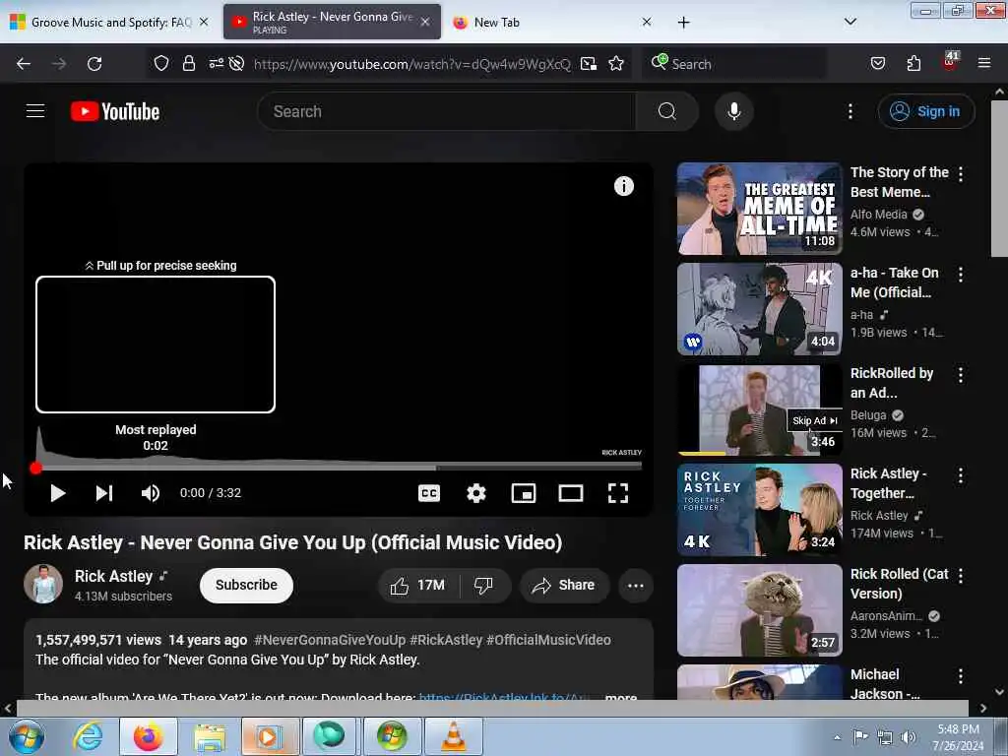Click the #NeverGonnaGiveYouUp hashtag

point(330,640)
